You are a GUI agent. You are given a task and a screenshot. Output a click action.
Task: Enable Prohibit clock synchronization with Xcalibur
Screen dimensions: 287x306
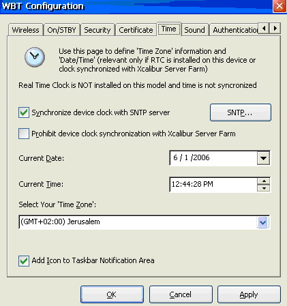24,134
